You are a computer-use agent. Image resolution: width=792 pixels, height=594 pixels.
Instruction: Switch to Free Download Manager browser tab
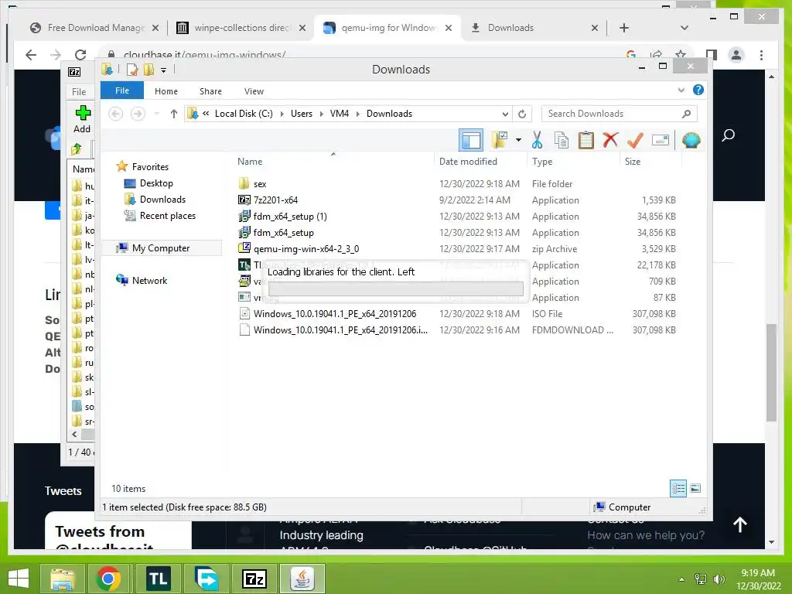click(x=95, y=28)
